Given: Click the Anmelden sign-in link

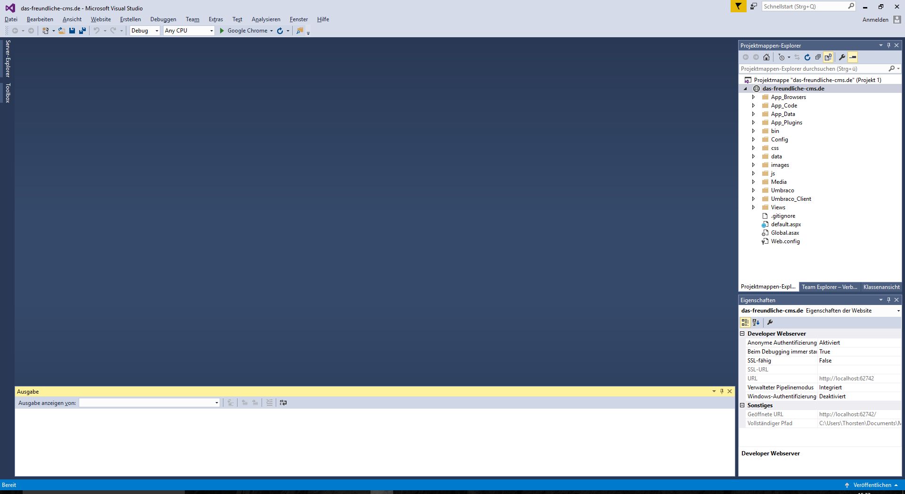Looking at the screenshot, I should click(875, 20).
